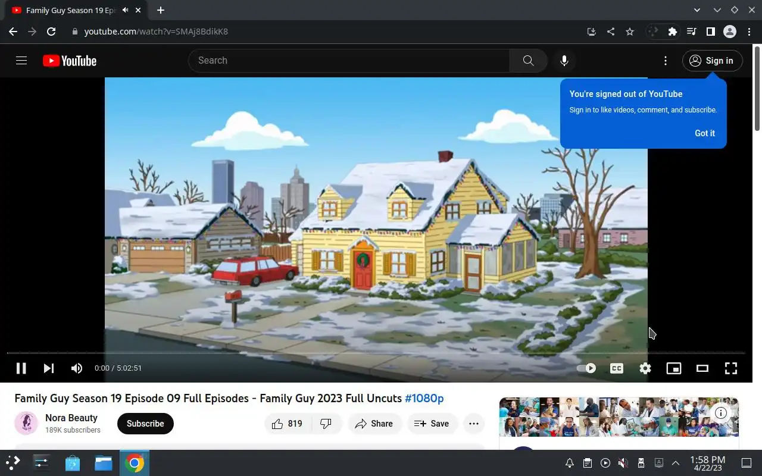Install app icon in address bar

click(591, 32)
